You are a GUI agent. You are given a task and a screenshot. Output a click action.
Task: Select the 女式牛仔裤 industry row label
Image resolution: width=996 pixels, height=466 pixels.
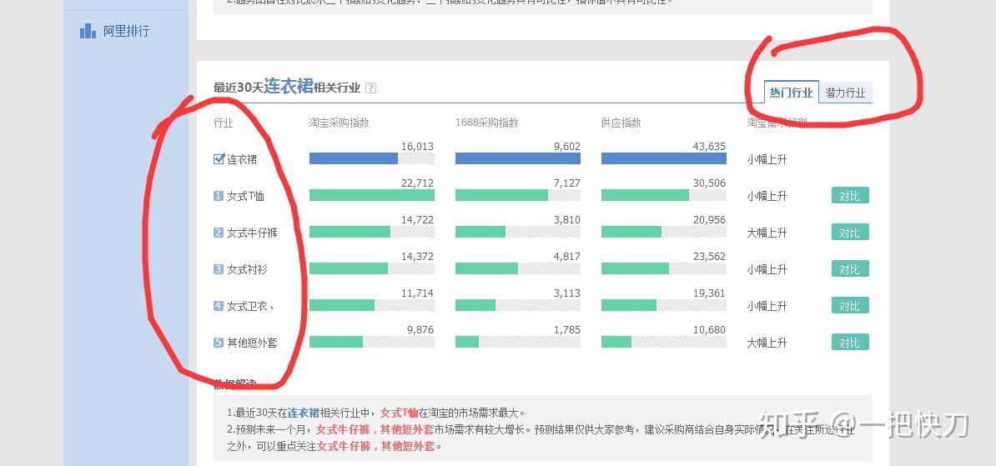tap(252, 233)
